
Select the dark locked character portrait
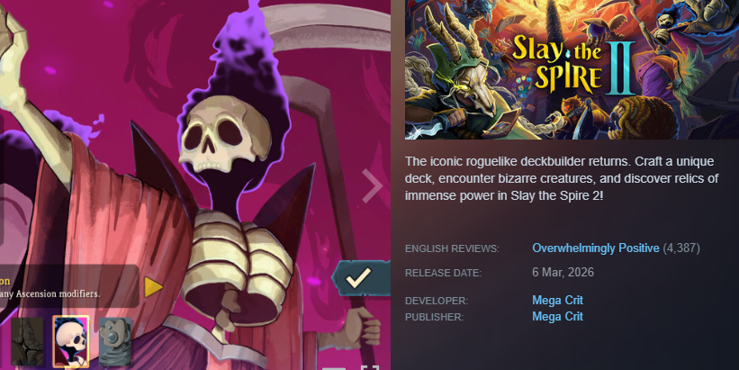[27, 341]
